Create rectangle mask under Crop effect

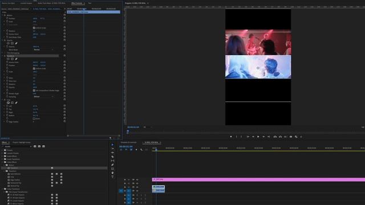point(12,102)
